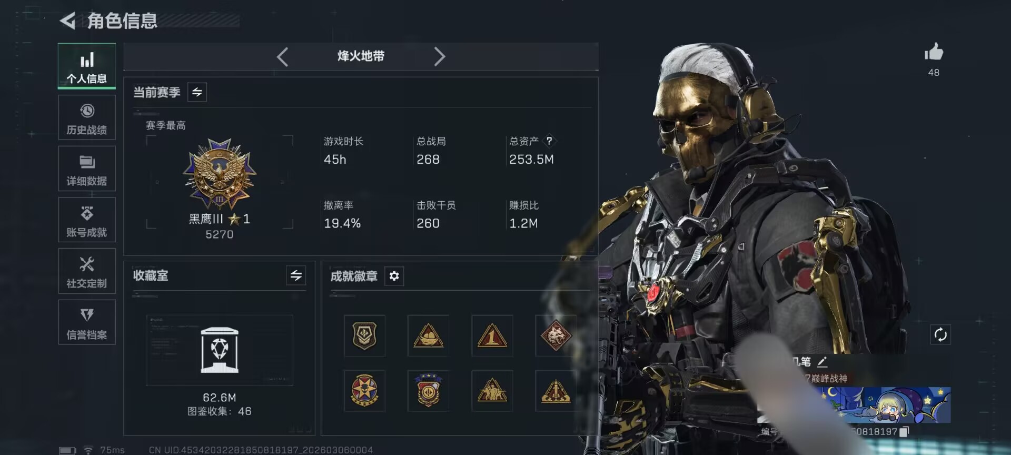Toggle the 收藏室 swap view button
This screenshot has width=1011, height=455.
tap(296, 275)
